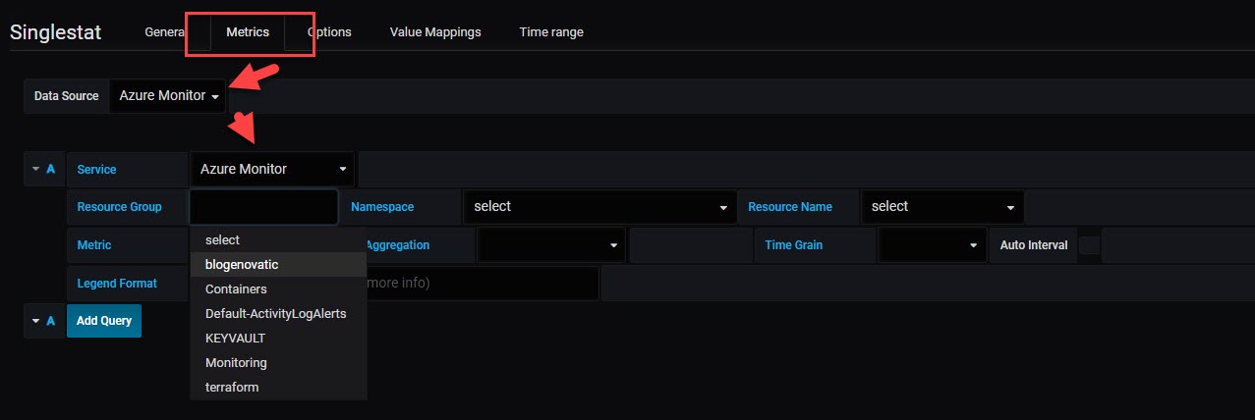Open the Namespace select dropdown
The image size is (1255, 420).
coord(599,206)
